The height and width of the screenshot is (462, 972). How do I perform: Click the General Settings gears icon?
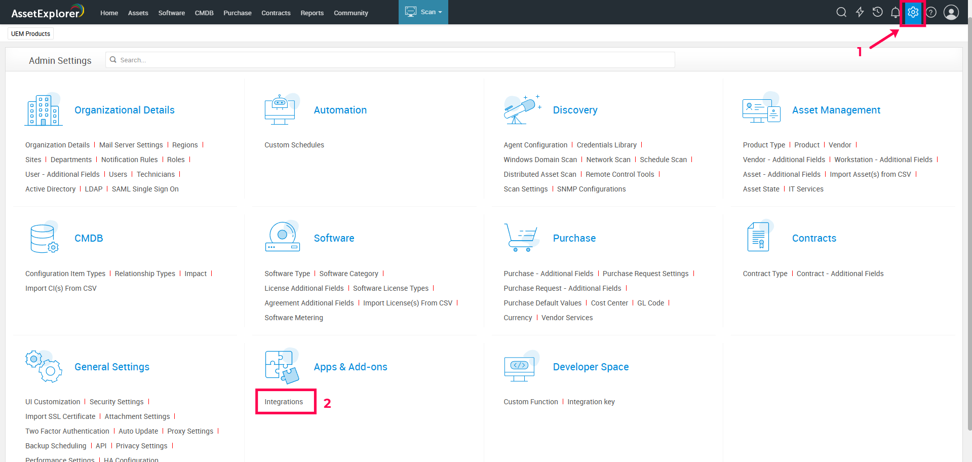(x=44, y=366)
